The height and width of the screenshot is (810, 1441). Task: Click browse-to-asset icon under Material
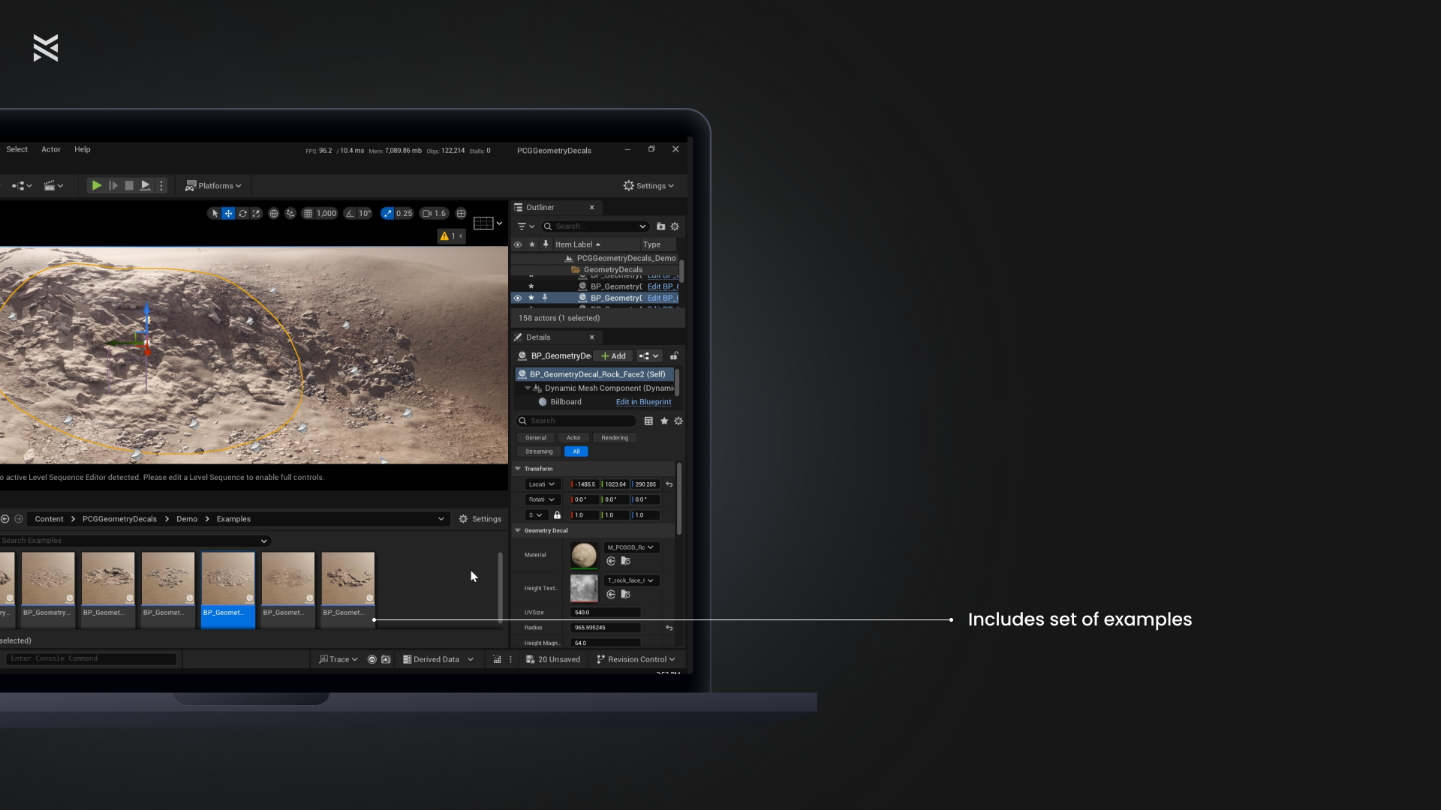point(626,561)
